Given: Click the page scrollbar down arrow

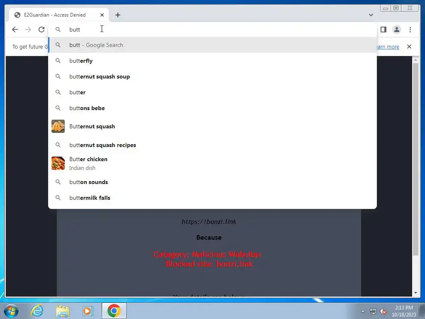Looking at the screenshot, I should point(416,293).
